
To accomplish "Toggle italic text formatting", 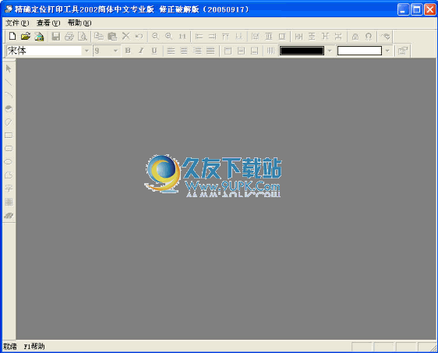I will click(x=141, y=51).
